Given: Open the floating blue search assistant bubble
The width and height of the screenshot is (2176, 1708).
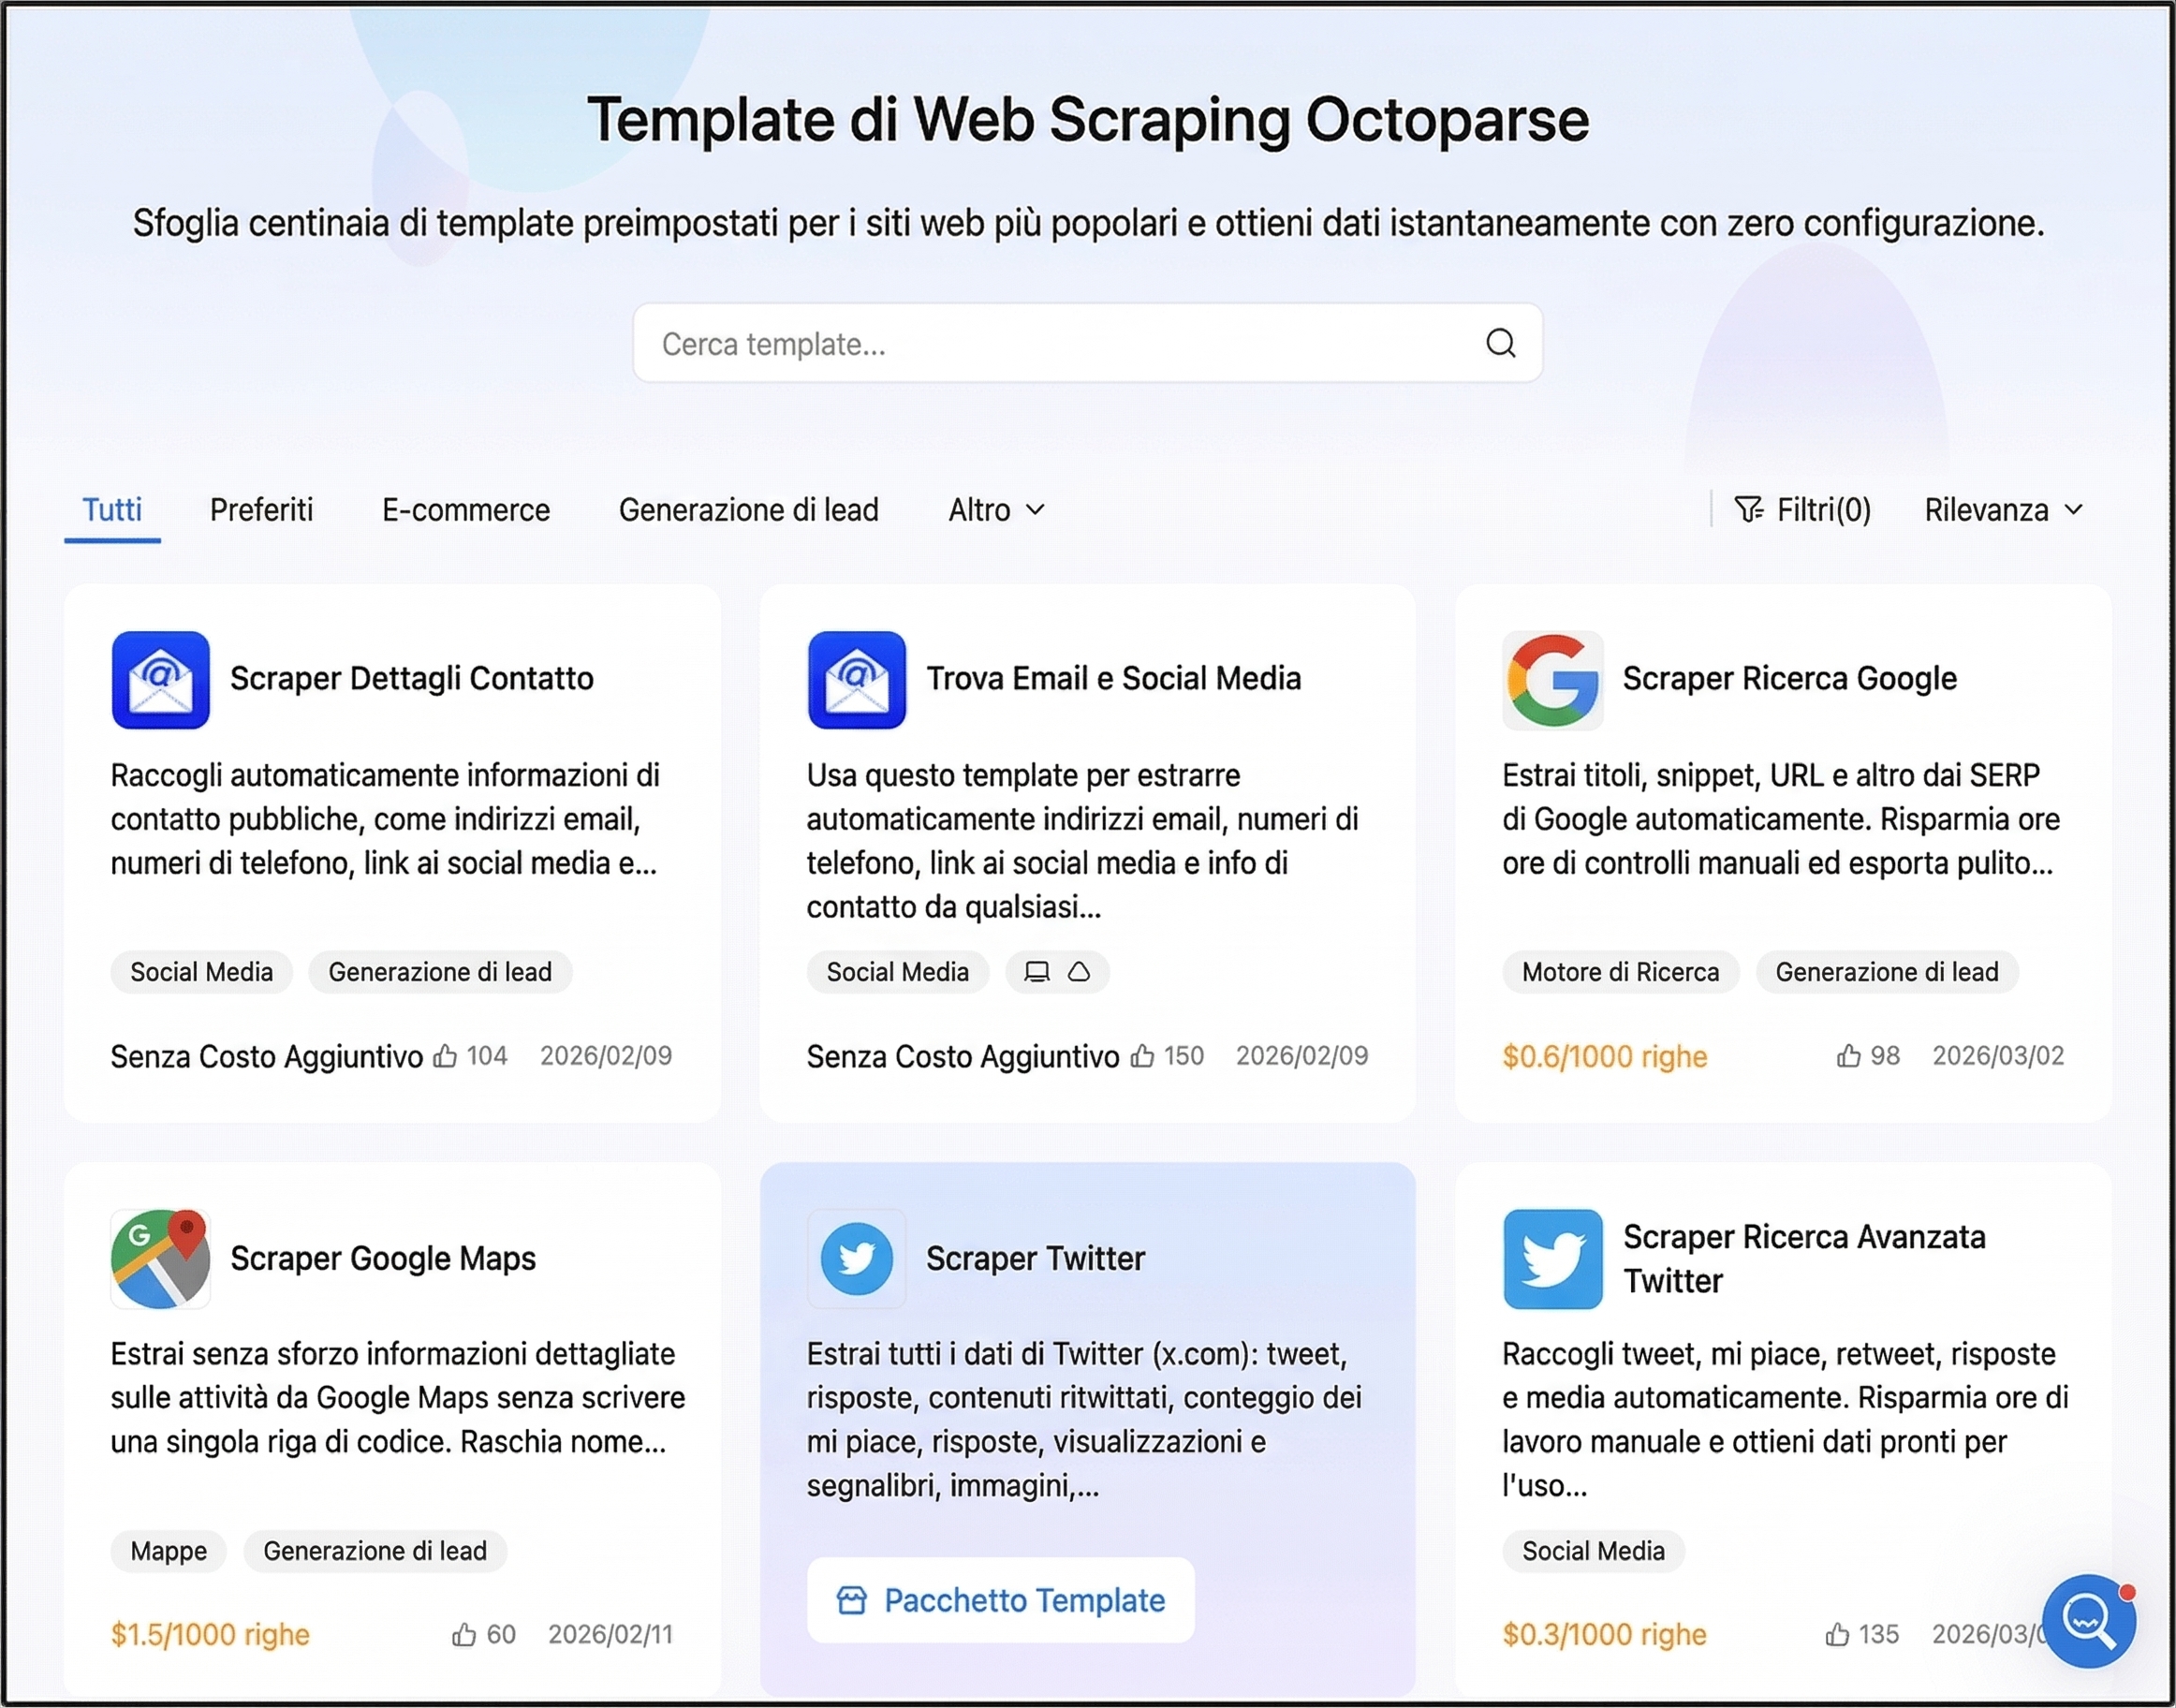Looking at the screenshot, I should pyautogui.click(x=2089, y=1621).
